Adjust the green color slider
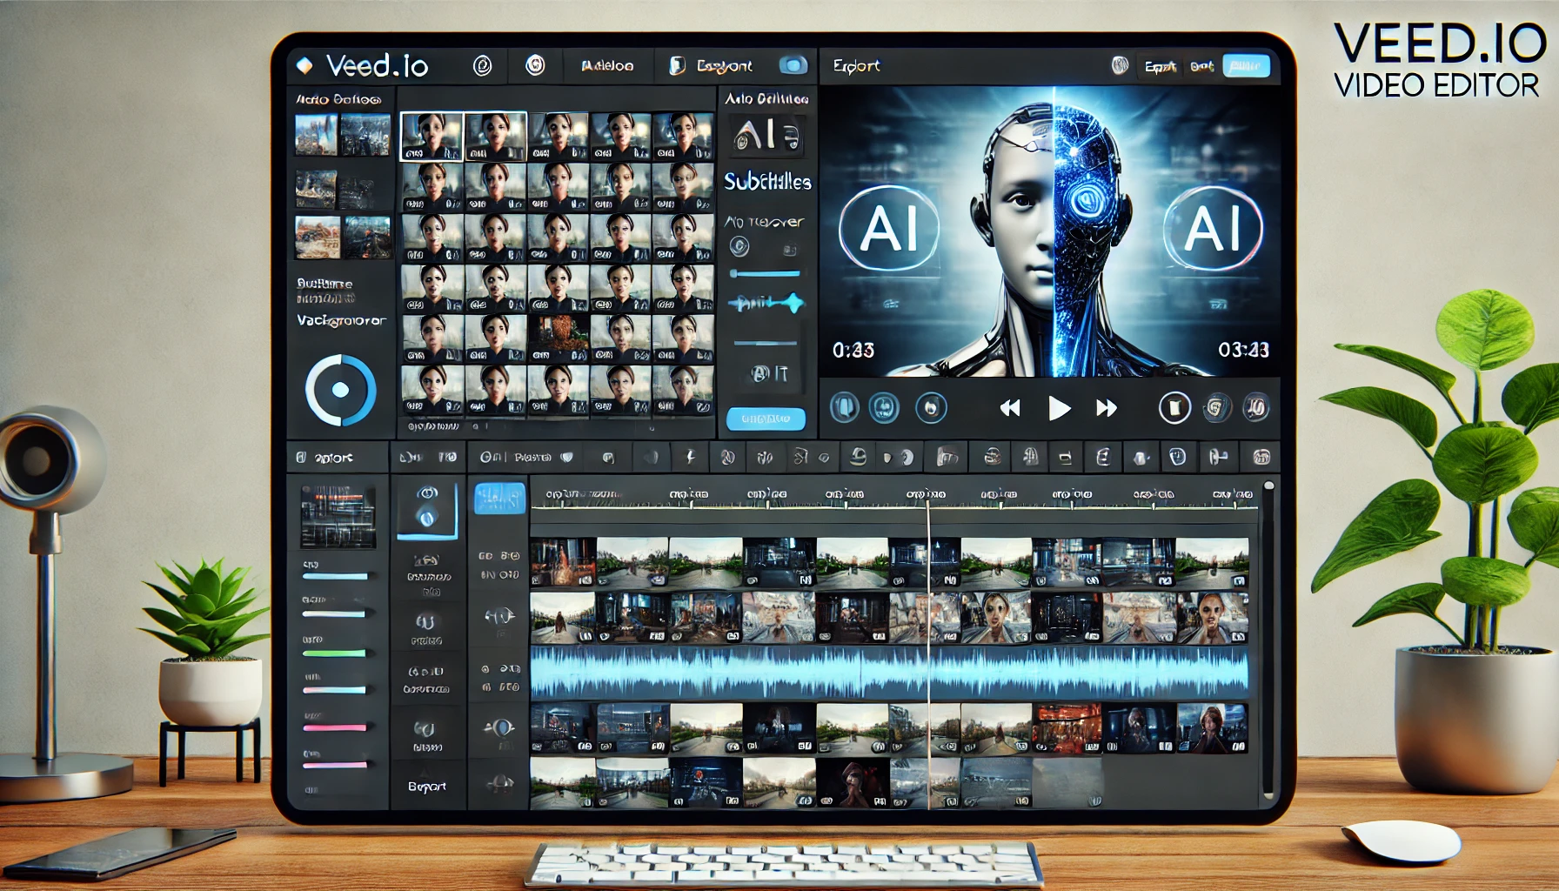The width and height of the screenshot is (1559, 891). click(335, 653)
